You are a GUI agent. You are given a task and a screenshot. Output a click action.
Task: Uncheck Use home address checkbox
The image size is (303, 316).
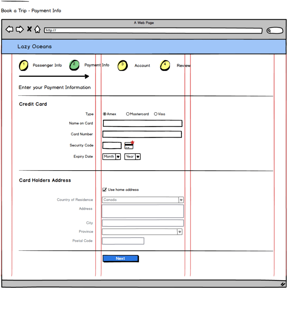pos(105,190)
